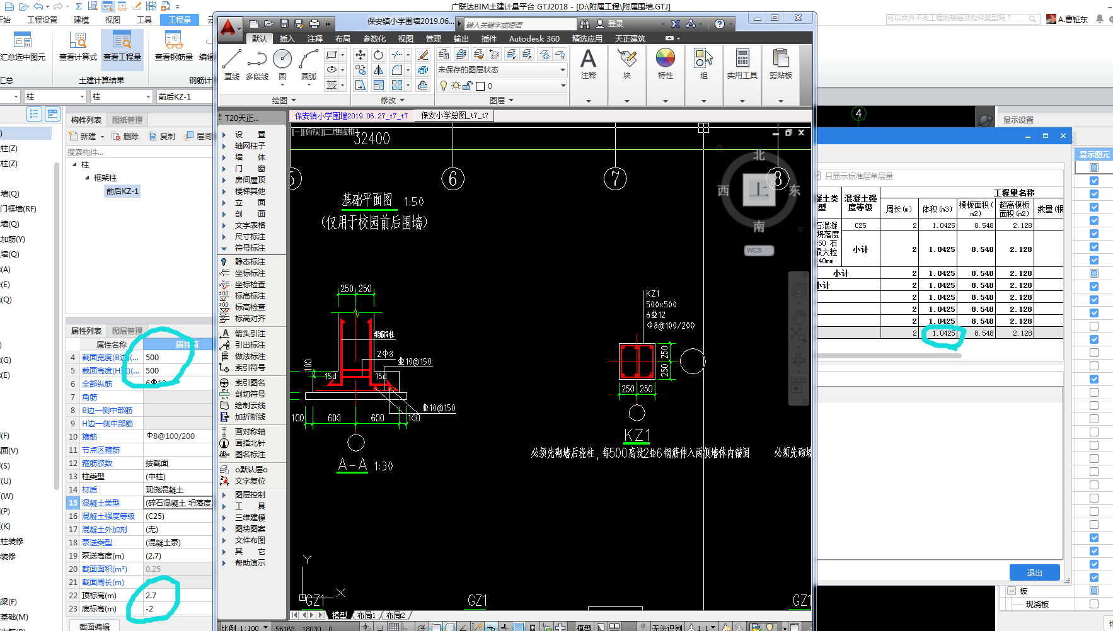Image resolution: width=1113 pixels, height=631 pixels.
Task: Open the 前后KZ-1 component dropdown
Action: (x=183, y=96)
